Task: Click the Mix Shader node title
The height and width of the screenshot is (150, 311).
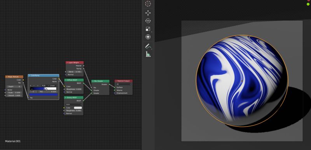Action: click(x=98, y=81)
